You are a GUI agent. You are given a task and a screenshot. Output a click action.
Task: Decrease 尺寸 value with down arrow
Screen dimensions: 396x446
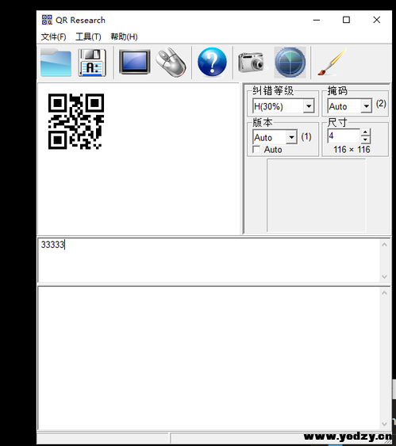coord(366,139)
